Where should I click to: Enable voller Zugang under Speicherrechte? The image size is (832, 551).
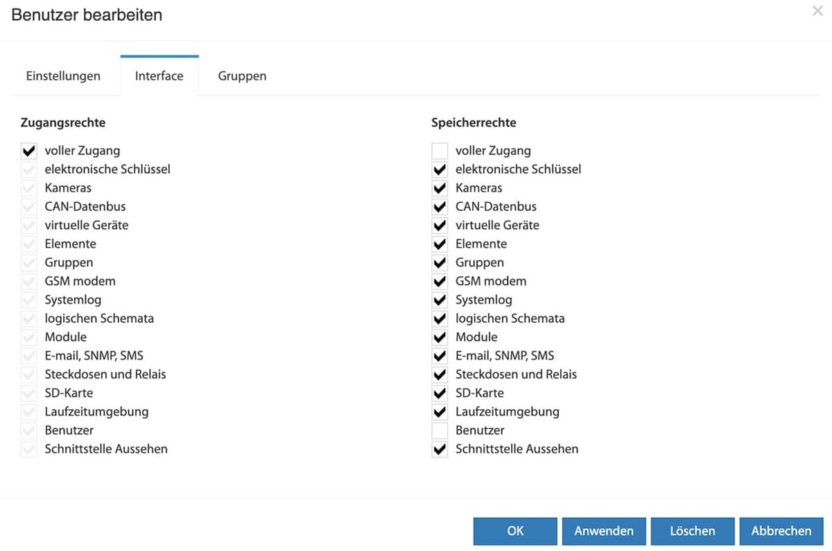click(440, 151)
